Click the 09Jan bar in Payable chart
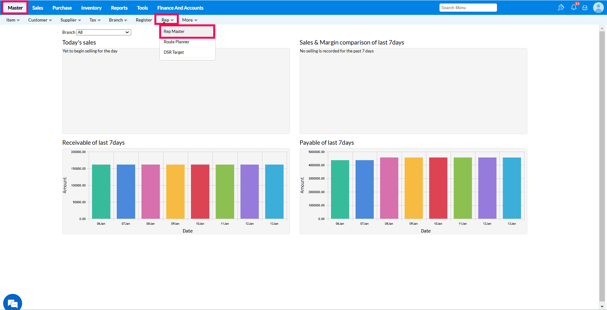 [414, 188]
